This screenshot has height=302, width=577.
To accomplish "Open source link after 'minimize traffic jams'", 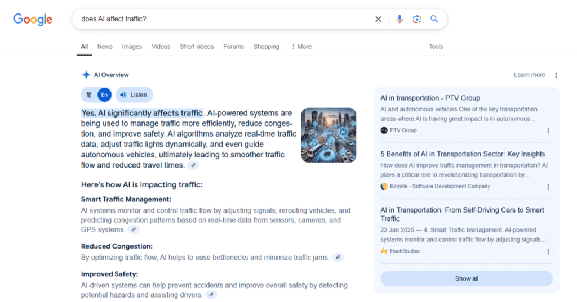I will [338, 258].
